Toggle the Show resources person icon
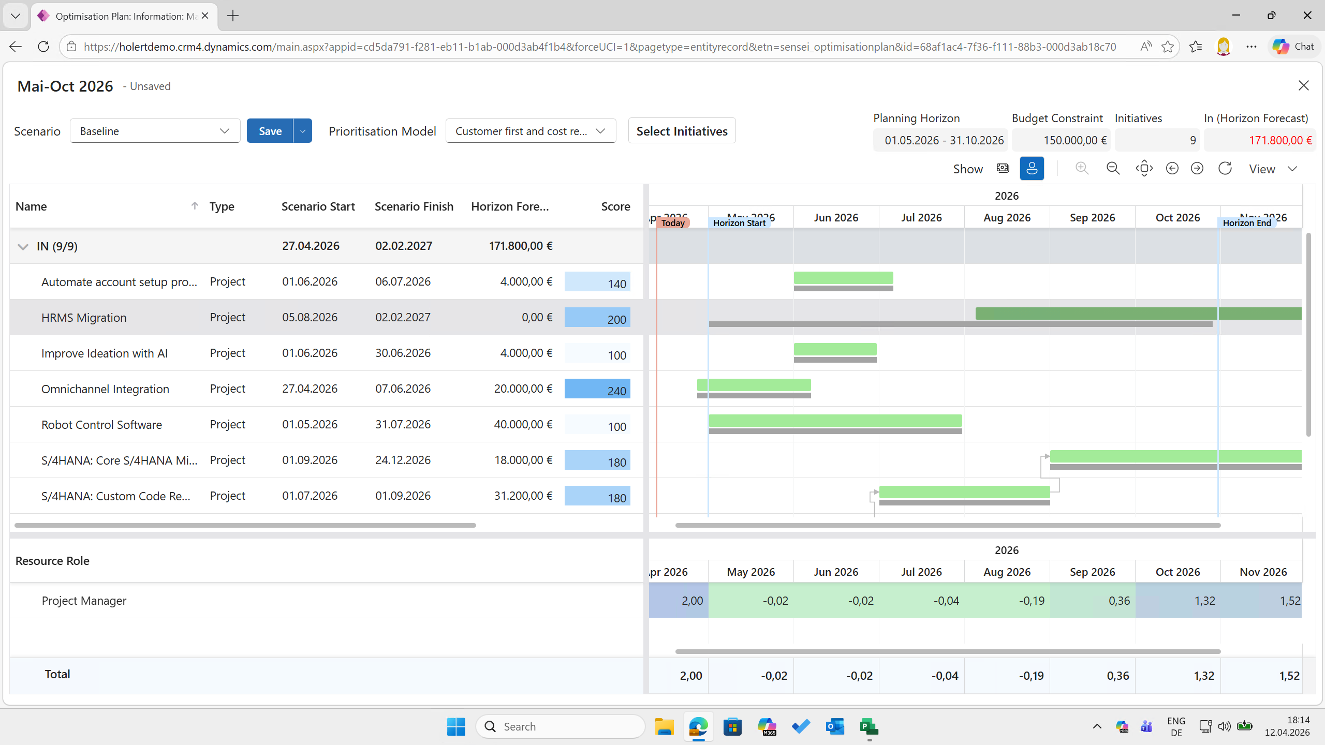The width and height of the screenshot is (1325, 745). point(1032,169)
